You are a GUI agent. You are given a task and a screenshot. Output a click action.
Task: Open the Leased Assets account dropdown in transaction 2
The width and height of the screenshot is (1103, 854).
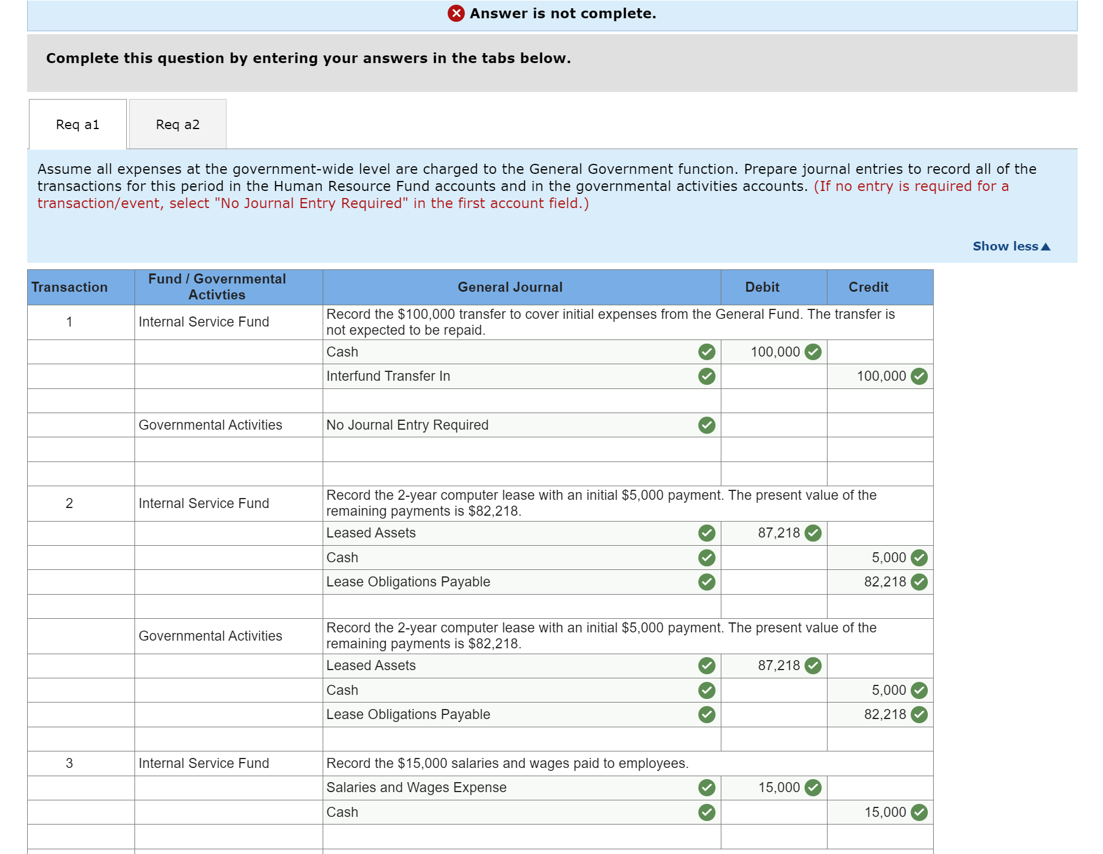pyautogui.click(x=519, y=533)
